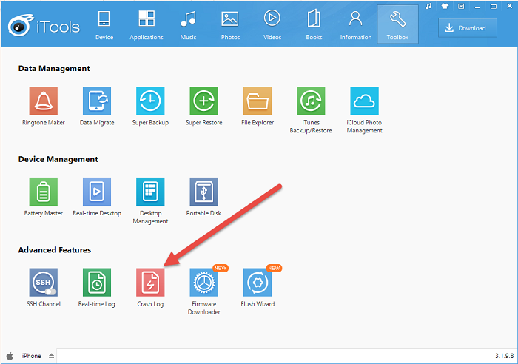Open iTunes Backup/Restore

(311, 101)
